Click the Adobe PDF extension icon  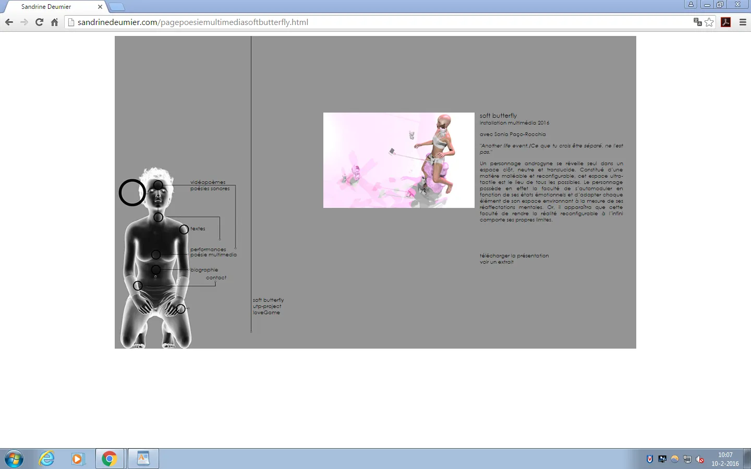coord(725,22)
